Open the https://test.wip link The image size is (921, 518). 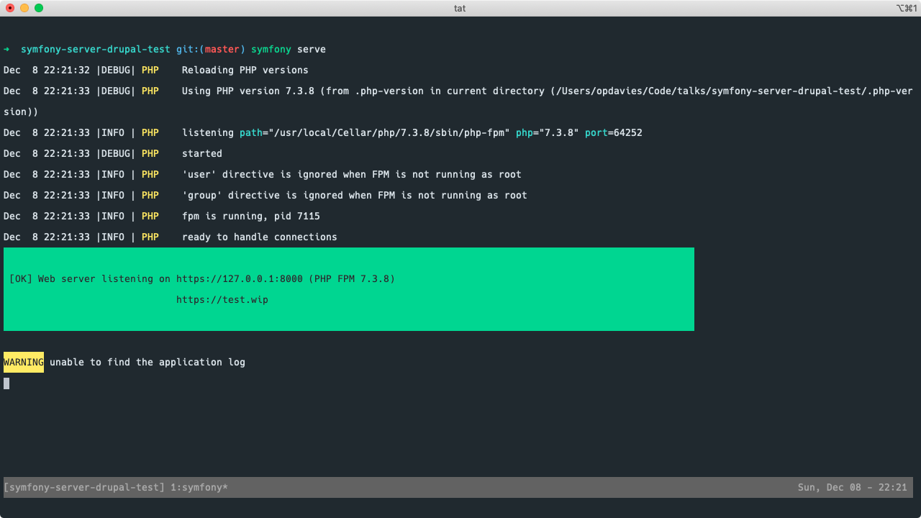[222, 300]
